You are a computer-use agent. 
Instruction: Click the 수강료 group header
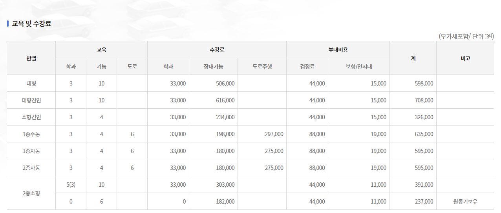click(x=217, y=50)
